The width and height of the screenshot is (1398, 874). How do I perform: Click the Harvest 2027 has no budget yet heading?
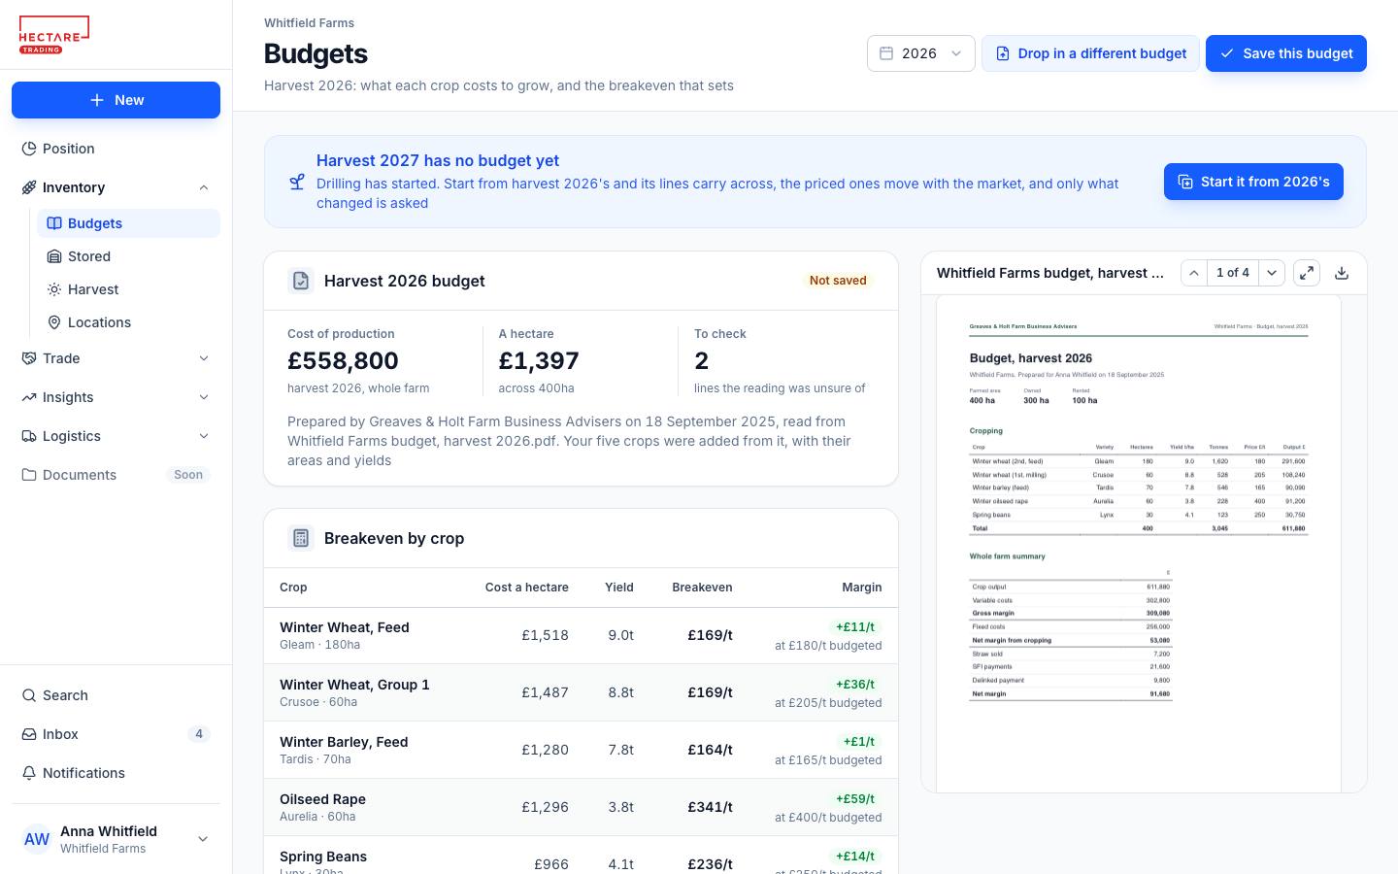point(438,161)
